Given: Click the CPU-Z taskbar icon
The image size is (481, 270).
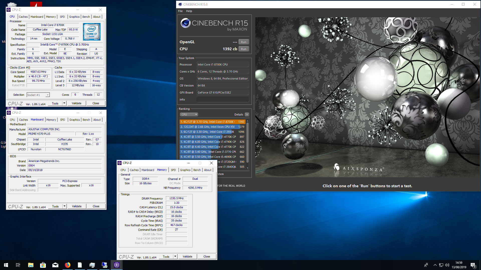Looking at the screenshot, I should pyautogui.click(x=117, y=265).
